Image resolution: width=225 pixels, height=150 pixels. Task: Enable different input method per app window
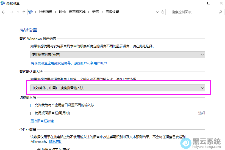tap(32, 105)
